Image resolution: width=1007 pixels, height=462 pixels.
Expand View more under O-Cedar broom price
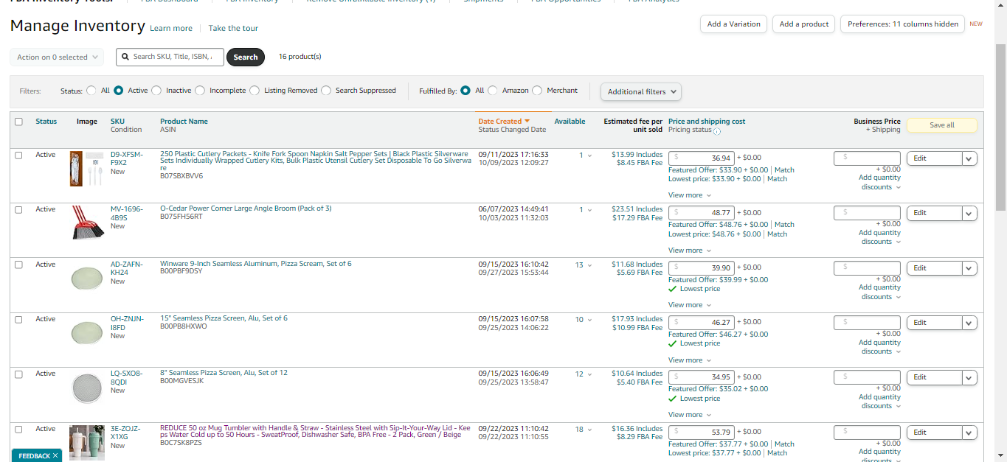[x=690, y=251]
